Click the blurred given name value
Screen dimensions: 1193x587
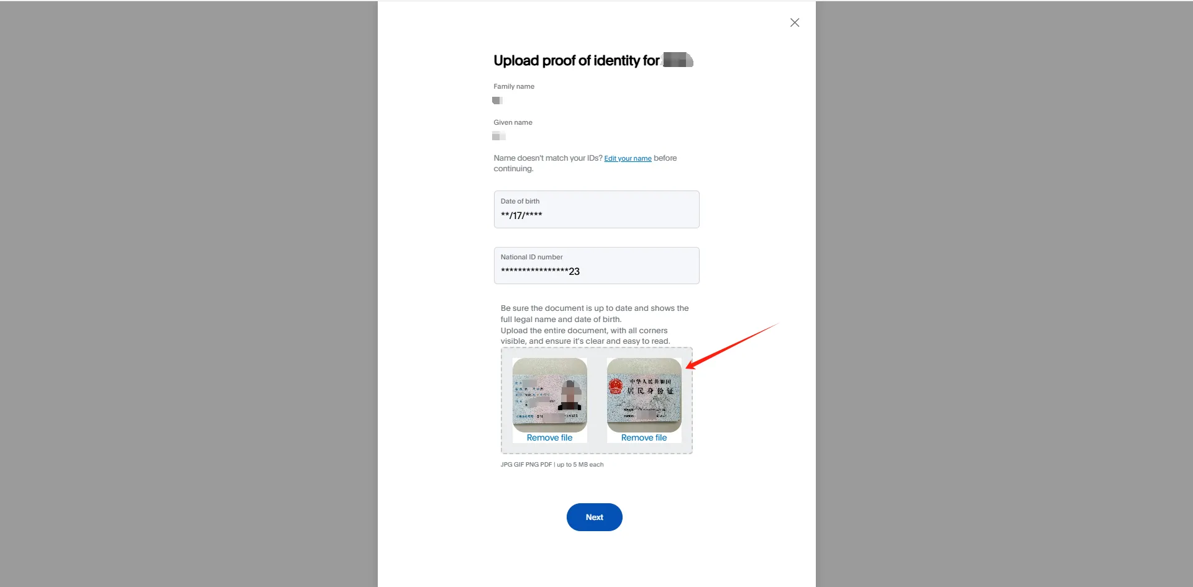click(x=498, y=136)
